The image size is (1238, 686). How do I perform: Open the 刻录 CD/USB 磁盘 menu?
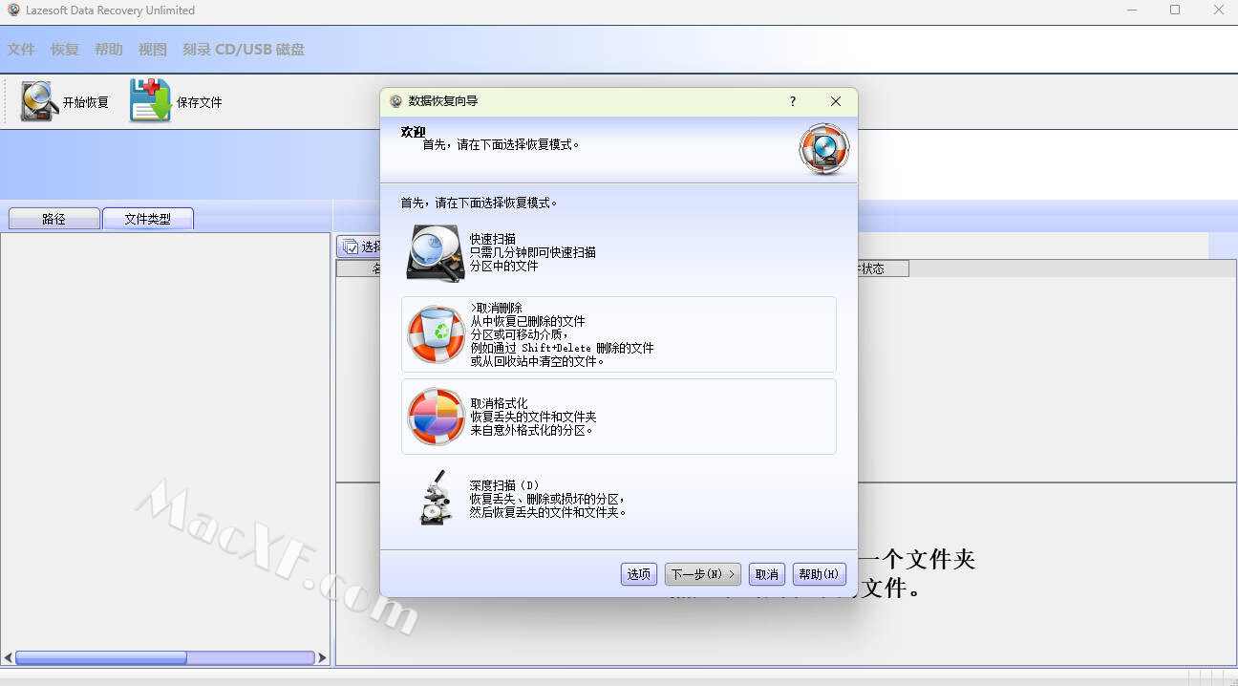tap(244, 50)
